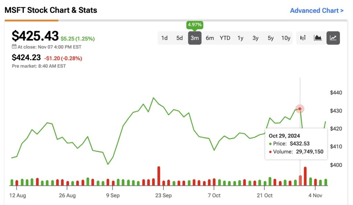Select the line chart view icon

click(333, 38)
